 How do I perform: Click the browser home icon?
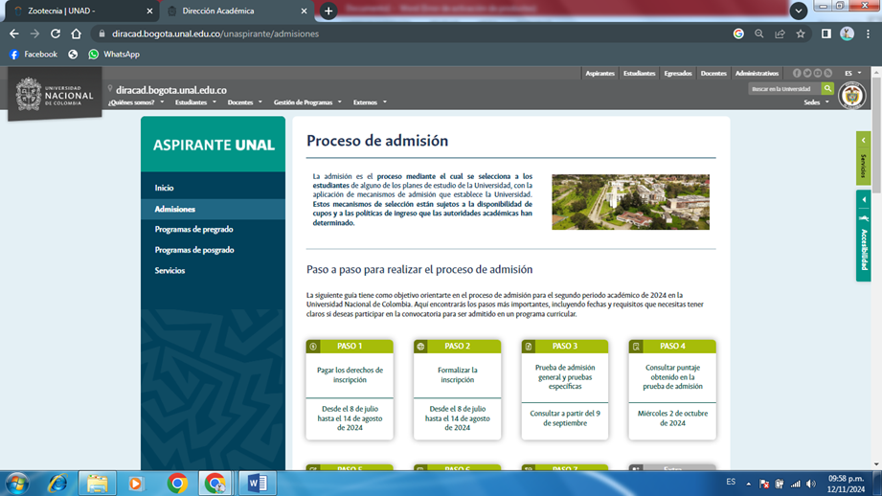(77, 34)
